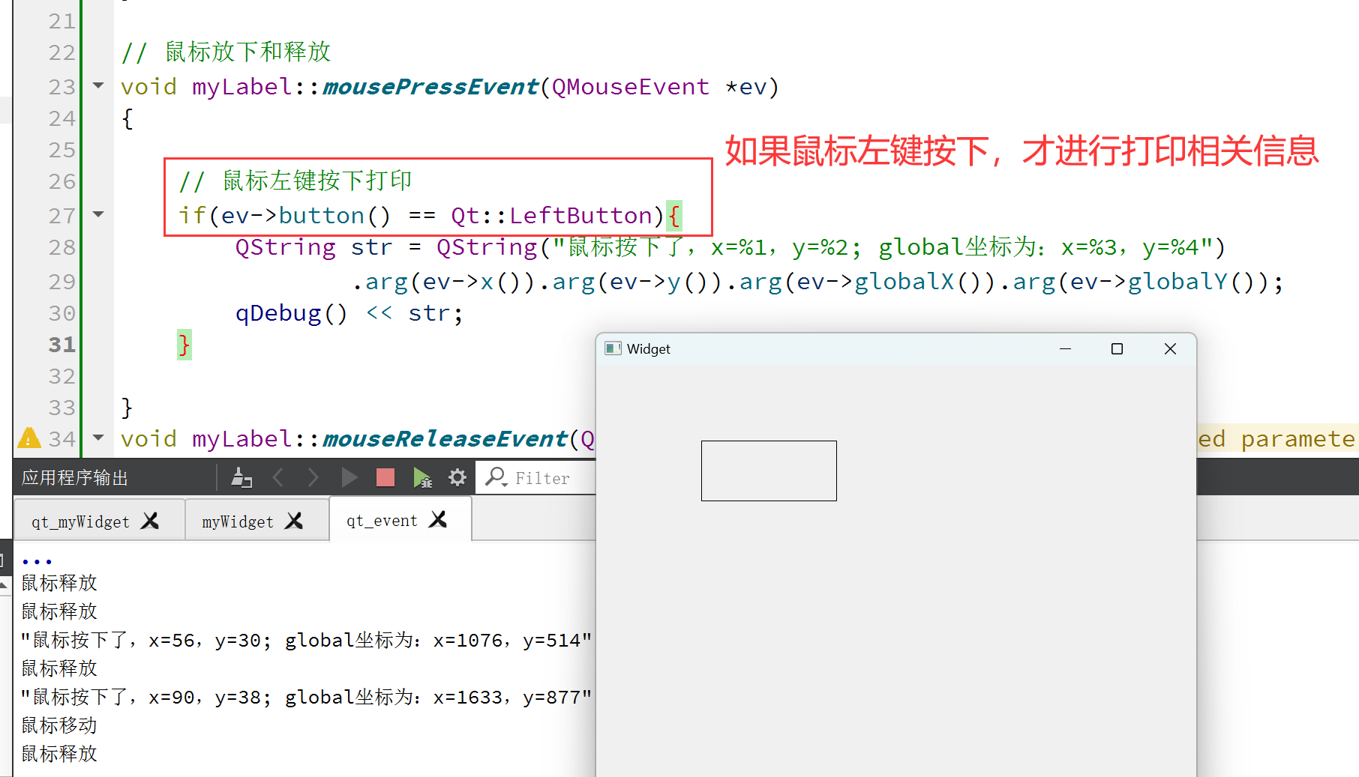Image resolution: width=1359 pixels, height=777 pixels.
Task: Click Qt::LeftButton in the if condition
Action: coord(552,216)
